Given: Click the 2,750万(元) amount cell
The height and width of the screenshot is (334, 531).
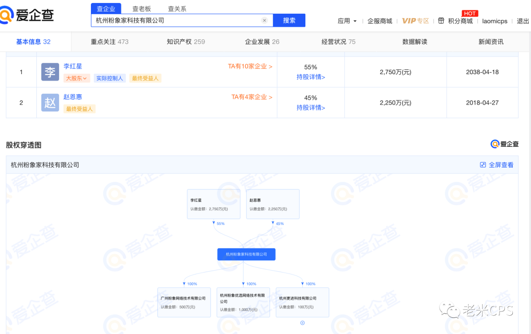Looking at the screenshot, I should click(x=395, y=72).
